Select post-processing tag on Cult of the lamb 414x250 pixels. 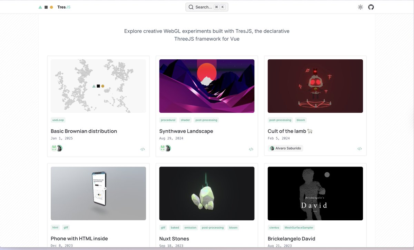[x=280, y=120]
